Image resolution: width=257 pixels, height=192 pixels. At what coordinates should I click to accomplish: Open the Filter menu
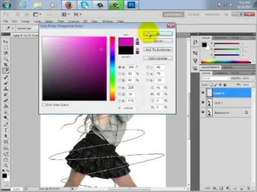pyautogui.click(x=61, y=21)
